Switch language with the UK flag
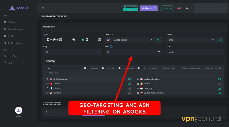This screenshot has width=229, height=127. (x=179, y=8)
